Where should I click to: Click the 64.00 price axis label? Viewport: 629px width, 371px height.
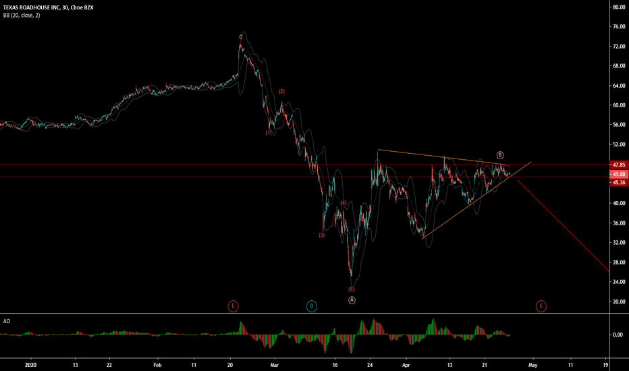pyautogui.click(x=619, y=86)
